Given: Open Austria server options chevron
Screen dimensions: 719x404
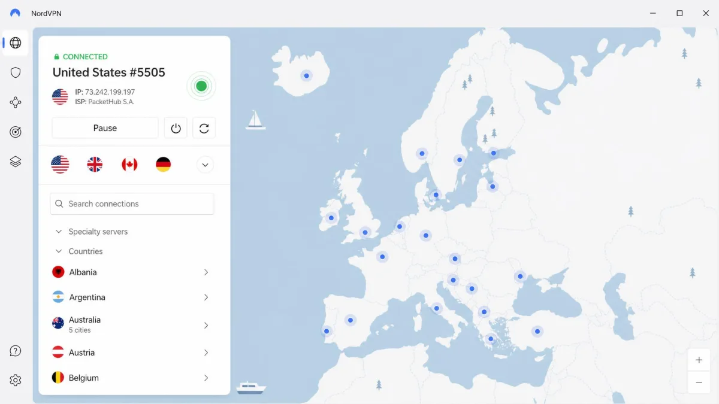Looking at the screenshot, I should pos(206,353).
